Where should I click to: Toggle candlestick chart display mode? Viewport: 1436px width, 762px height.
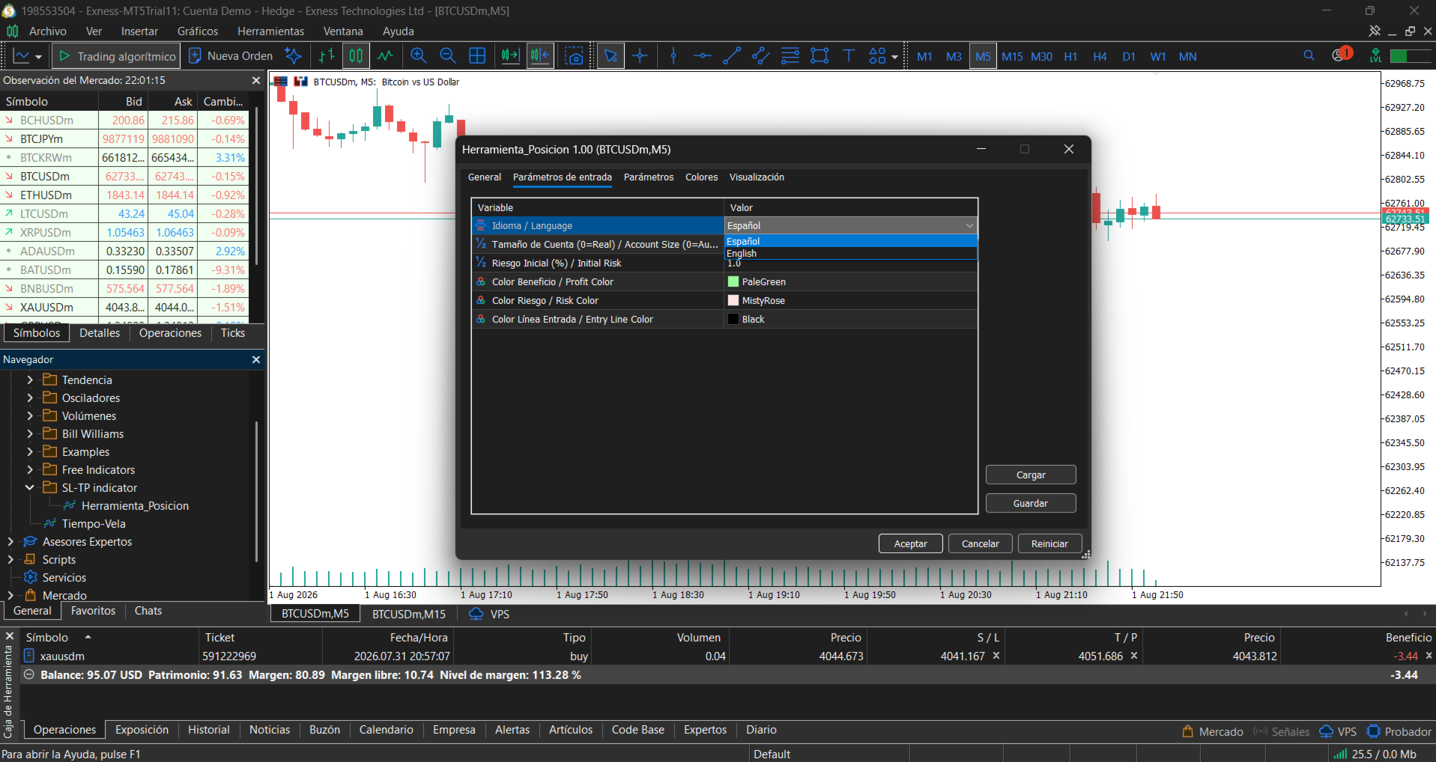pos(356,56)
